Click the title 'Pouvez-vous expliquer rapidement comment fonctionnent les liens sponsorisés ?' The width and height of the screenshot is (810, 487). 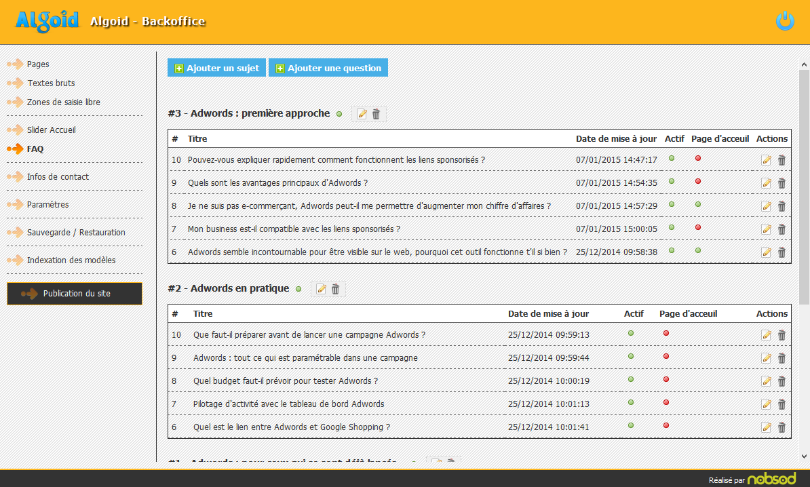tap(336, 160)
